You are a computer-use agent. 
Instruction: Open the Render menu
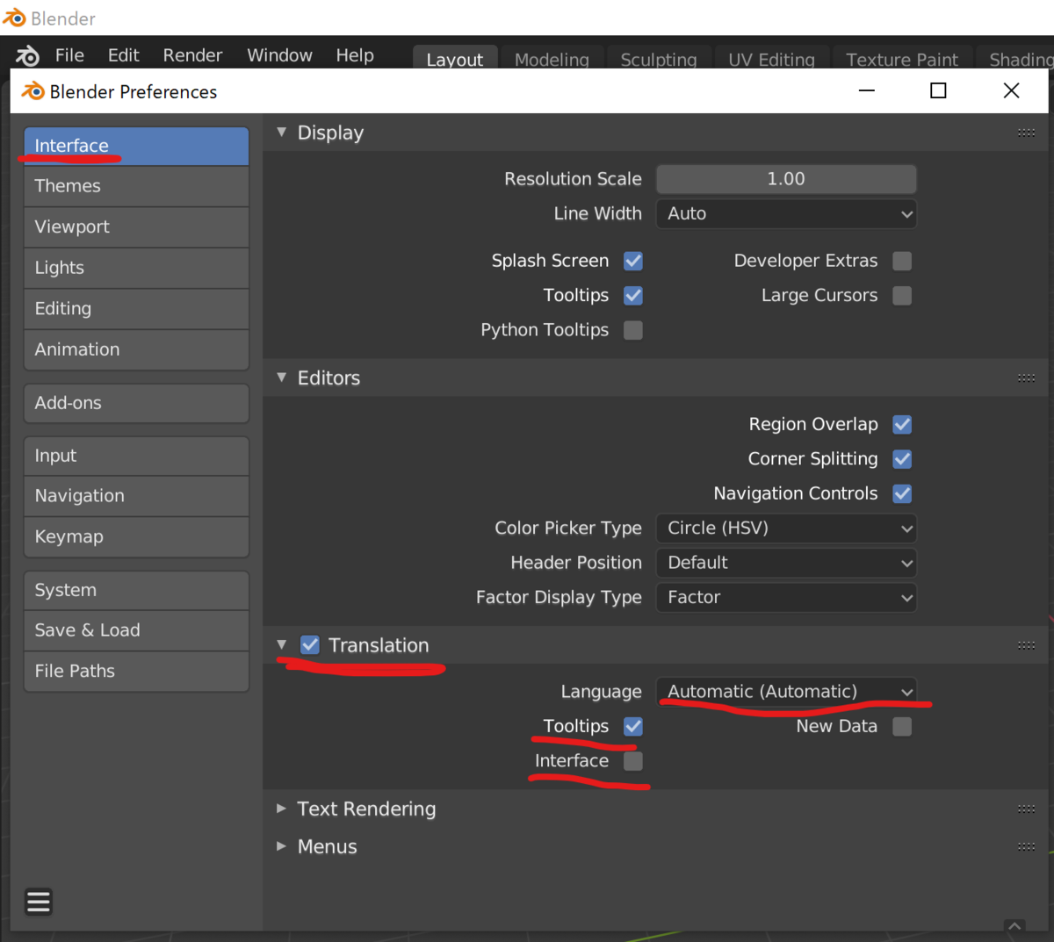click(x=192, y=55)
